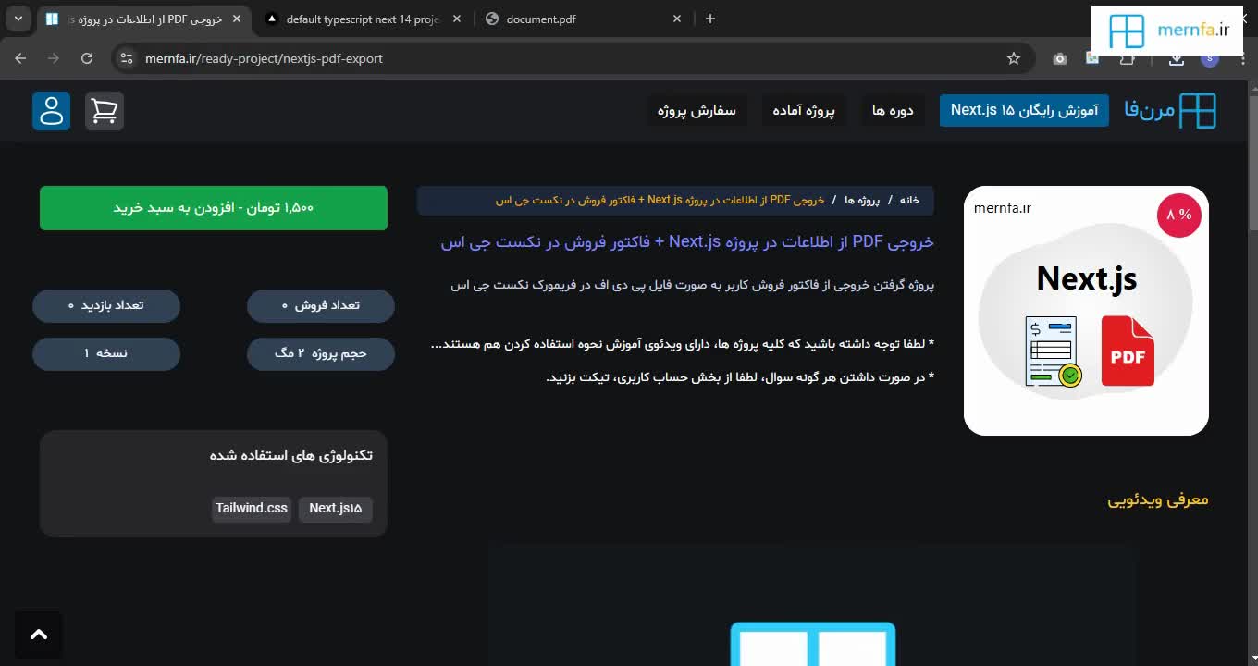
Task: Switch to the 'default typescript next 14' tab
Action: [362, 18]
